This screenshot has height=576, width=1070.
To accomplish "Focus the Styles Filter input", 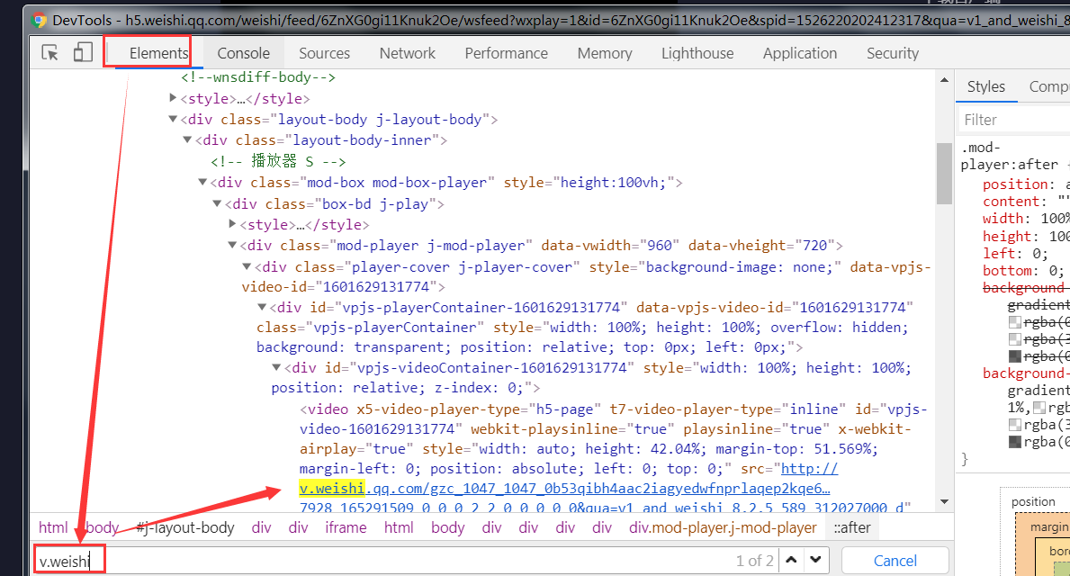I will [1014, 120].
